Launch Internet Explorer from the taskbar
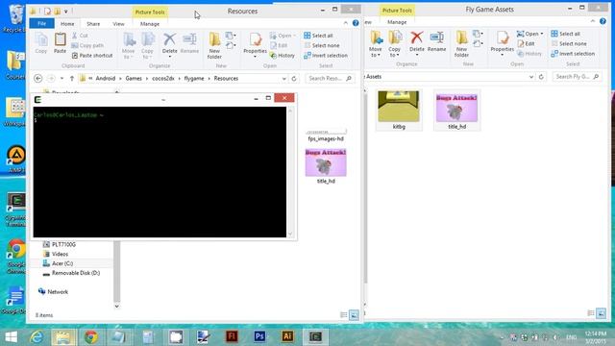The image size is (615, 346). pos(37,337)
